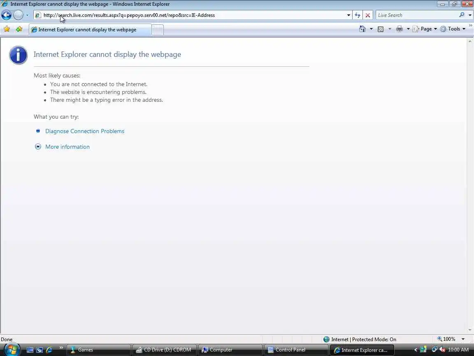Click the window title bar IE icon
Viewport: 474px width, 356px height.
5,4
